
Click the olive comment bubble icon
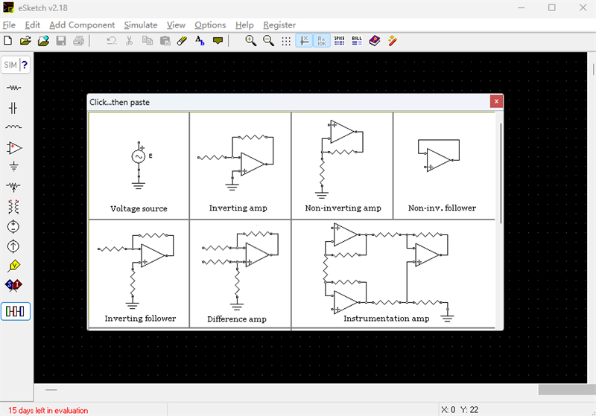[218, 41]
